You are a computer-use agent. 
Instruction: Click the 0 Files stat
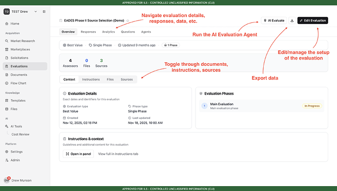click(x=86, y=63)
